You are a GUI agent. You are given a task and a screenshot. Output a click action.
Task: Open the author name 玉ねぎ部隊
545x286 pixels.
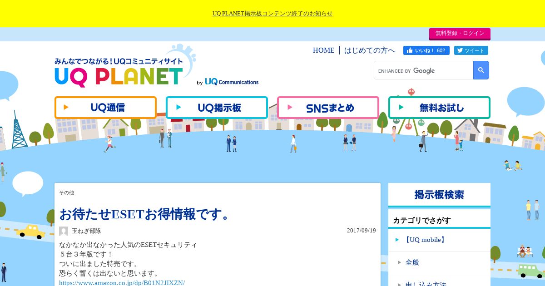tap(86, 231)
